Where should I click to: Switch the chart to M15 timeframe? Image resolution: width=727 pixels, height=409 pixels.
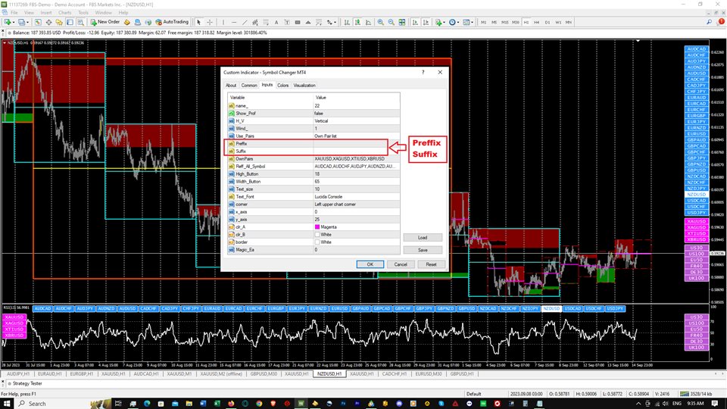504,22
